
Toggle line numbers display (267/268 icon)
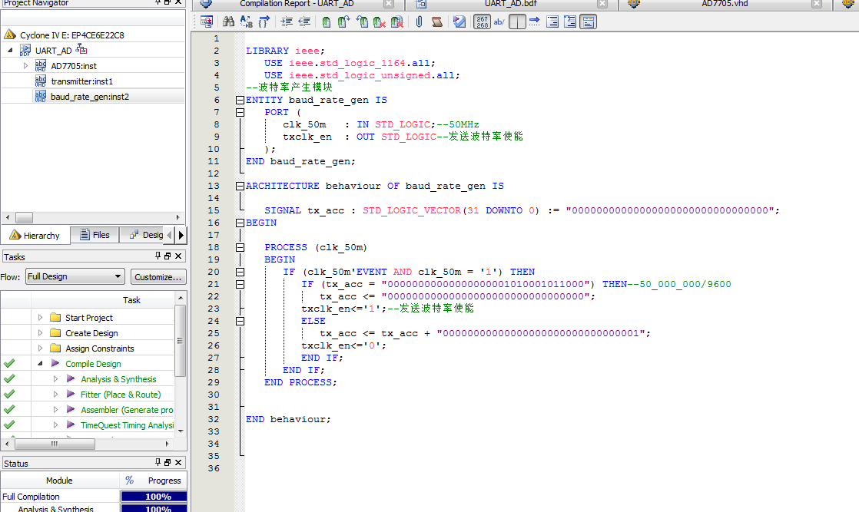(x=482, y=21)
